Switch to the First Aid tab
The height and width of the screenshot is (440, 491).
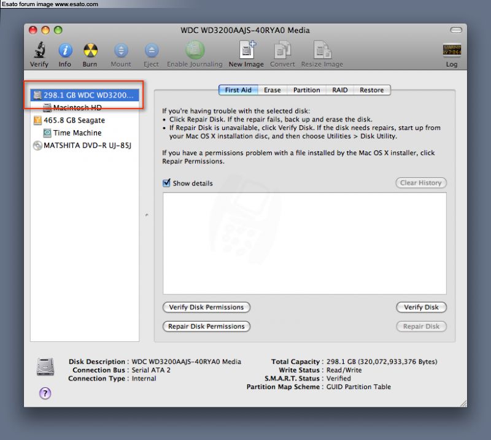(238, 90)
